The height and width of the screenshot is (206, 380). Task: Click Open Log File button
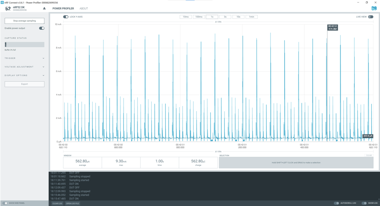[x=72, y=203]
